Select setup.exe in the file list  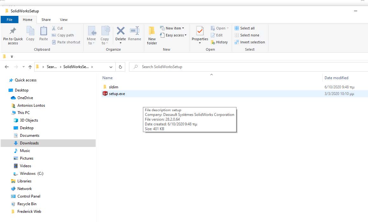[117, 94]
